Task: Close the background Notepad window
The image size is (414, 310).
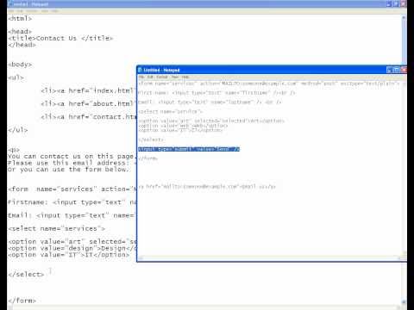Action: [x=403, y=3]
